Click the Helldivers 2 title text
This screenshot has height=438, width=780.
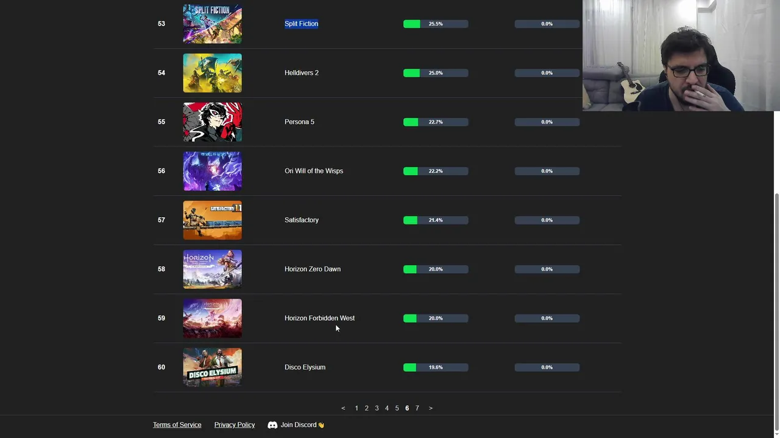302,73
